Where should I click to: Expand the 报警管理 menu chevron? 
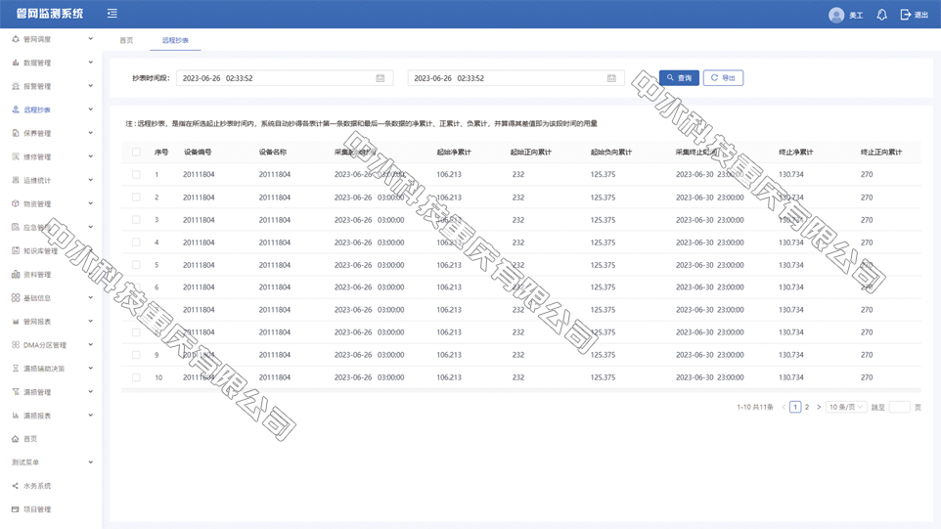pos(91,86)
